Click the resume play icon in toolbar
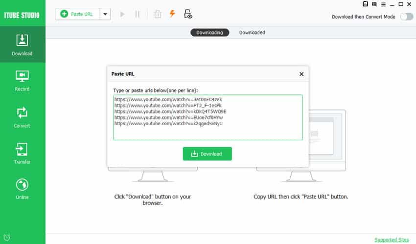This screenshot has height=244, width=416. coord(122,14)
